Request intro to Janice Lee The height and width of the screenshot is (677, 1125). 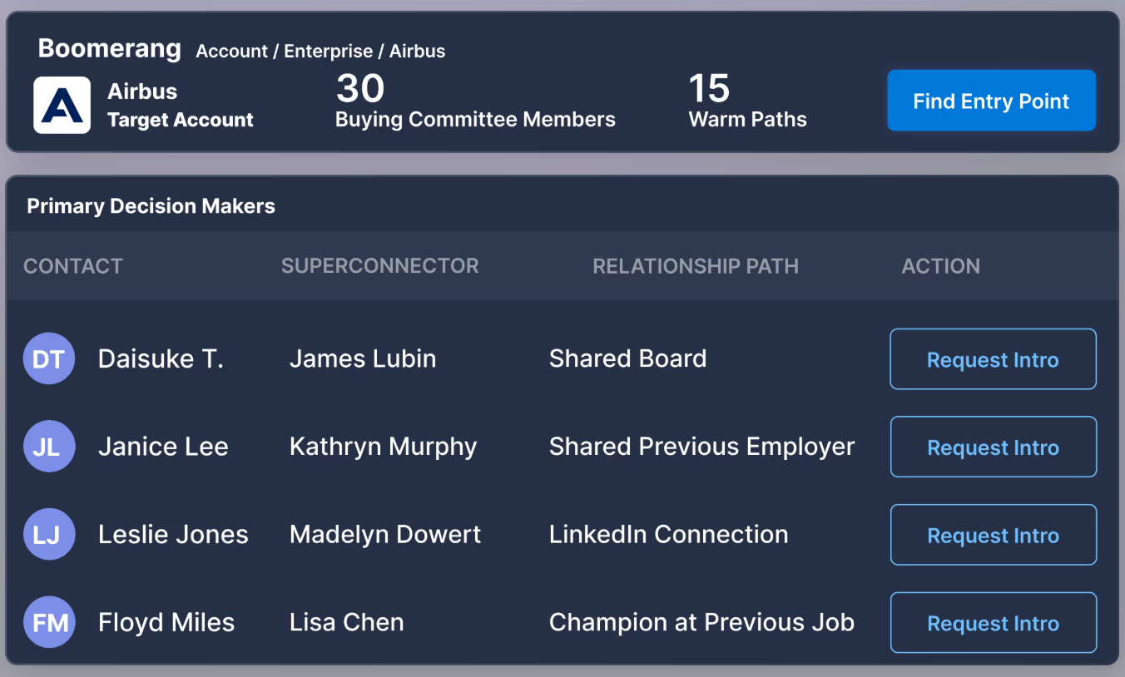[993, 447]
